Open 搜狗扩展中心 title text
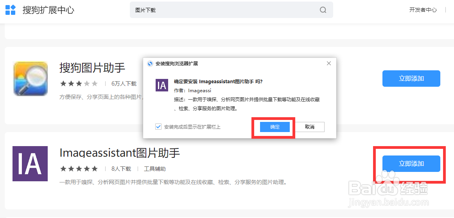 pyautogui.click(x=48, y=10)
